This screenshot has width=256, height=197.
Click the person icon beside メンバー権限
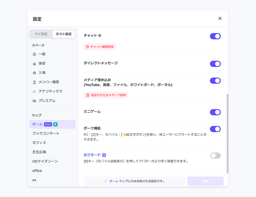pos(34,82)
